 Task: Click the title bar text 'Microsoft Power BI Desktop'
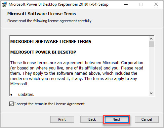point(33,4)
